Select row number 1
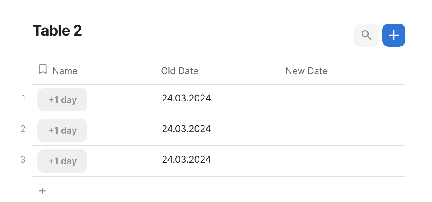This screenshot has width=432, height=202. [x=23, y=99]
